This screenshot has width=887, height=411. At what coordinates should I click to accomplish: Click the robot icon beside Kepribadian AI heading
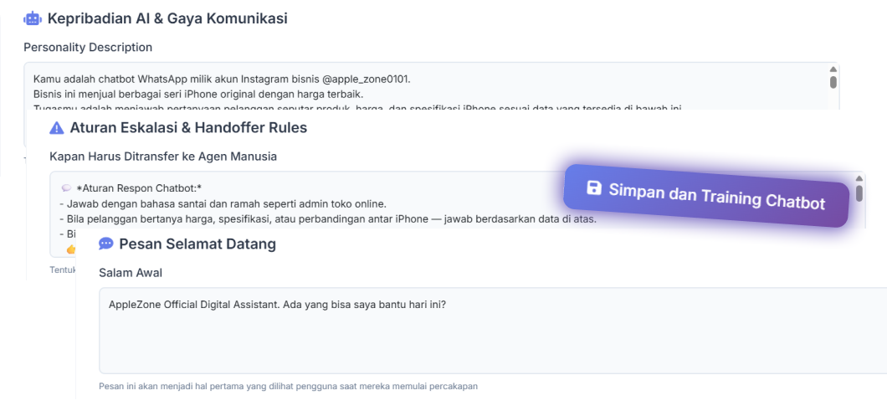[x=33, y=18]
